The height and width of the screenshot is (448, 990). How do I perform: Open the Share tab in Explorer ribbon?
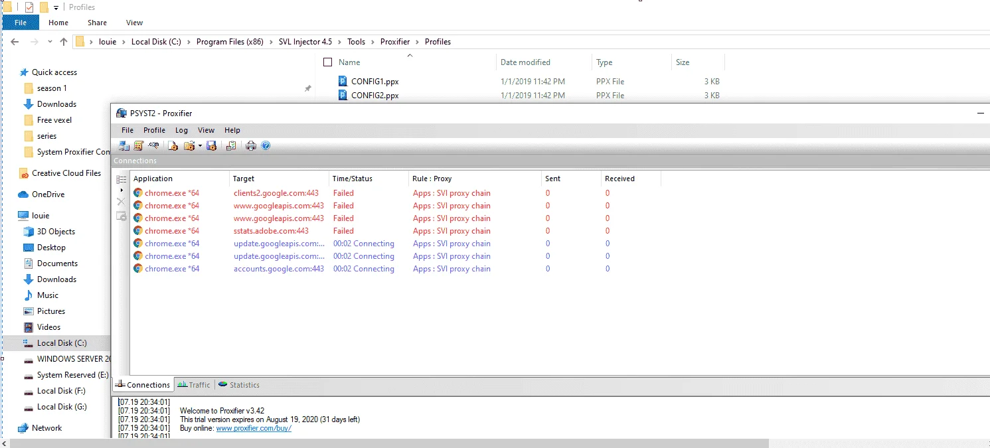[x=97, y=23]
